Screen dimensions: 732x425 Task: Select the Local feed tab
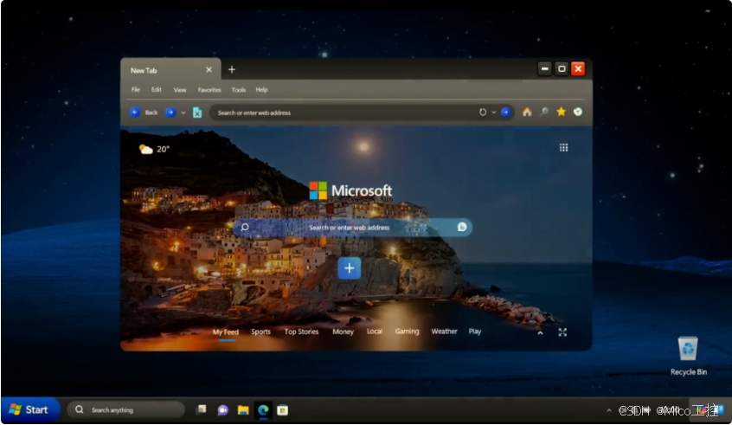(x=375, y=332)
